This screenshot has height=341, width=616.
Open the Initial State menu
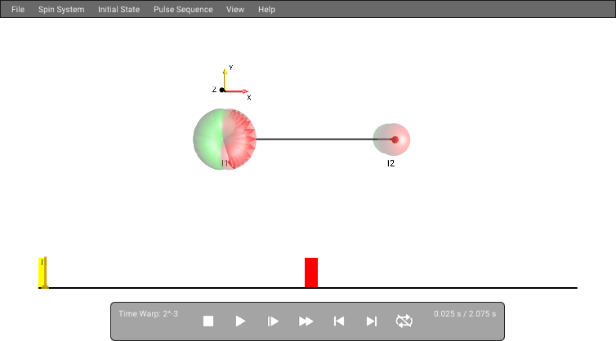coord(119,10)
